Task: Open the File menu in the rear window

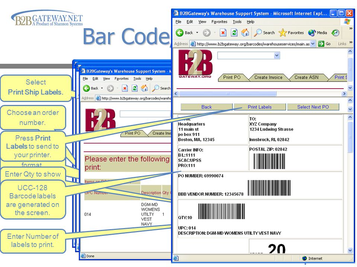Action: point(86,79)
